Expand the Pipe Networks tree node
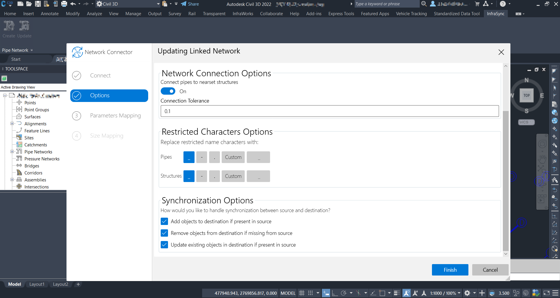560x298 pixels. tap(12, 152)
